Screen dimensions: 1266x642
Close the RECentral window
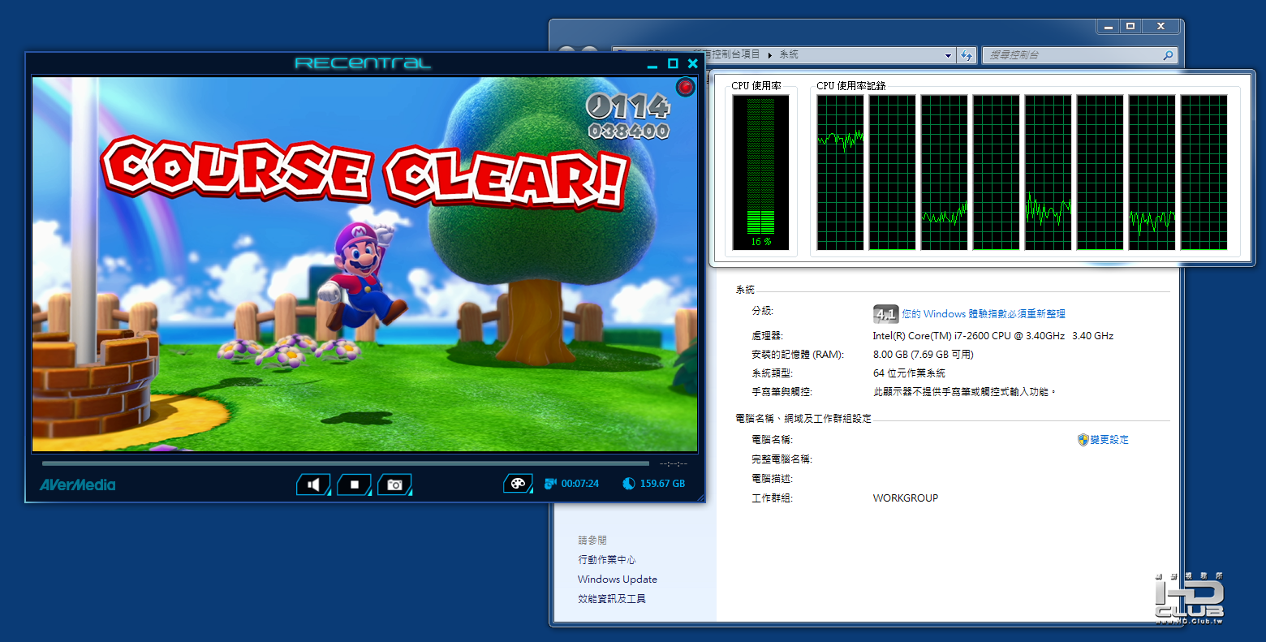[x=692, y=63]
